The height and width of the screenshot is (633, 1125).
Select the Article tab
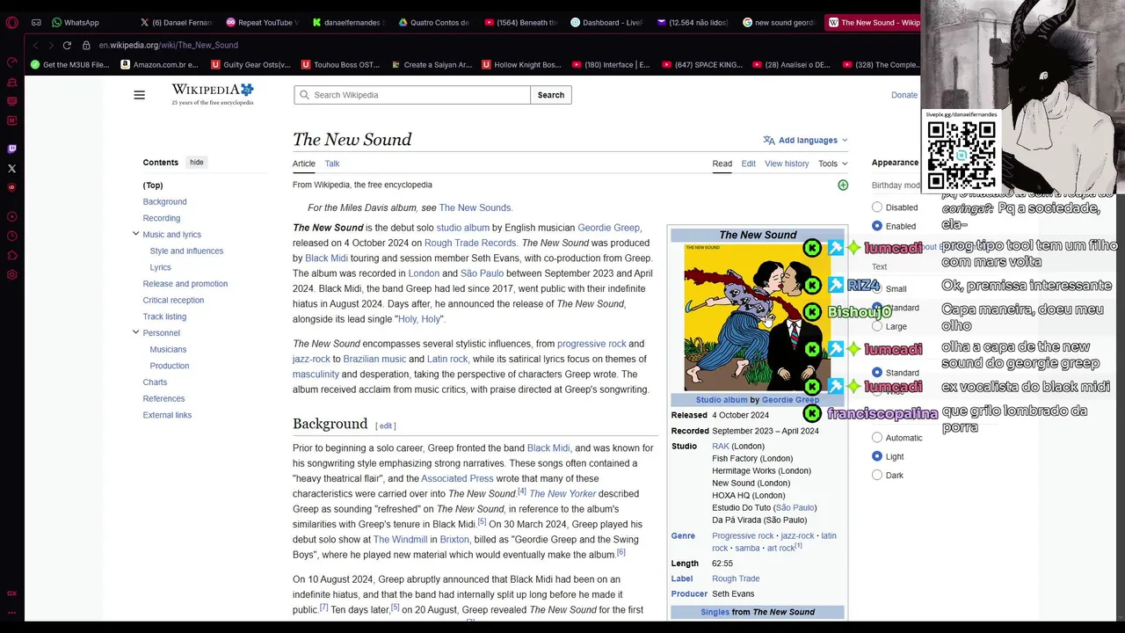[304, 164]
